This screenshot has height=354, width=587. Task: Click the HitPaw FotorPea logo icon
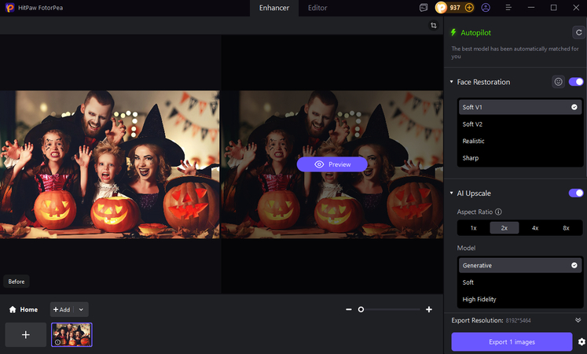10,8
